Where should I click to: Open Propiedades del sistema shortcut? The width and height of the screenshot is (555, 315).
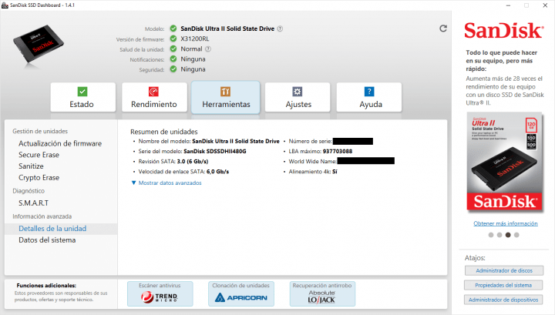click(x=503, y=285)
